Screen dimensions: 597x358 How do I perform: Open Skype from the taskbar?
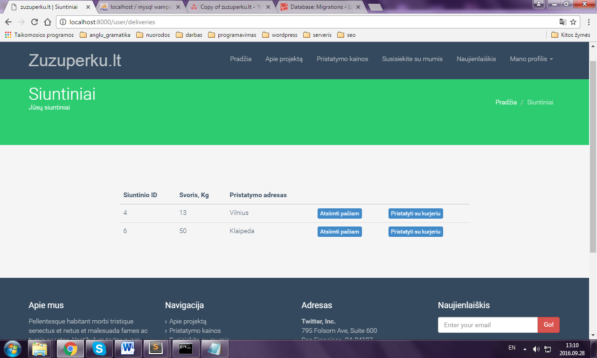[99, 348]
